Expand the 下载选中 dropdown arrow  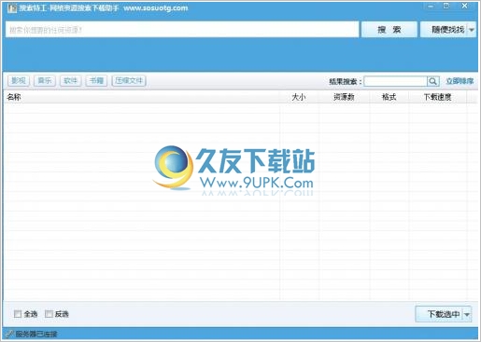pos(467,314)
